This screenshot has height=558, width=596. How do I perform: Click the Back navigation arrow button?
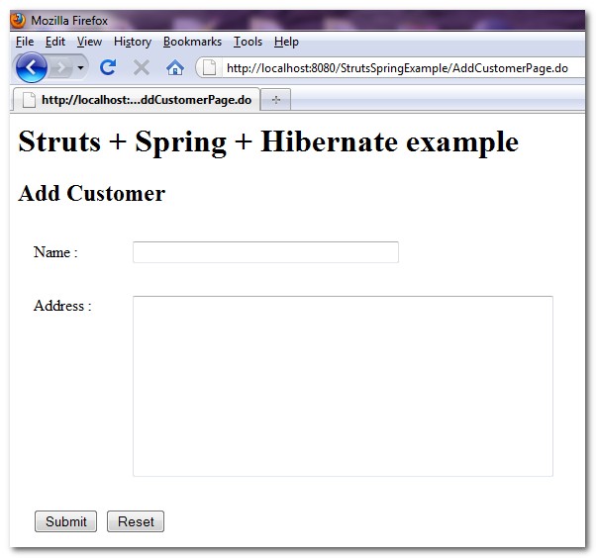click(31, 67)
